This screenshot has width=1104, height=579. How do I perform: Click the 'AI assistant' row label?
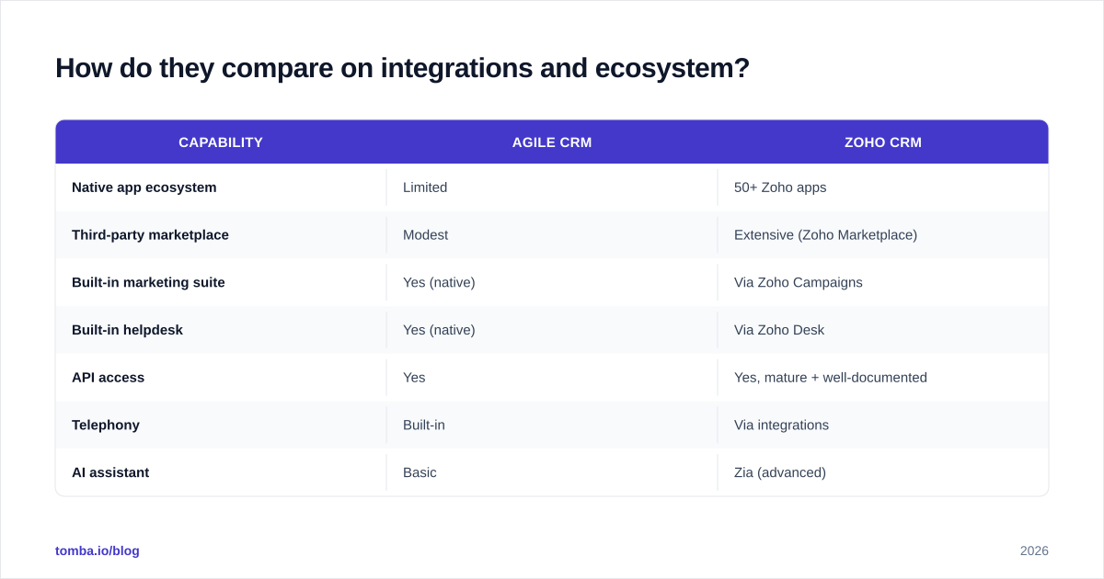point(110,473)
